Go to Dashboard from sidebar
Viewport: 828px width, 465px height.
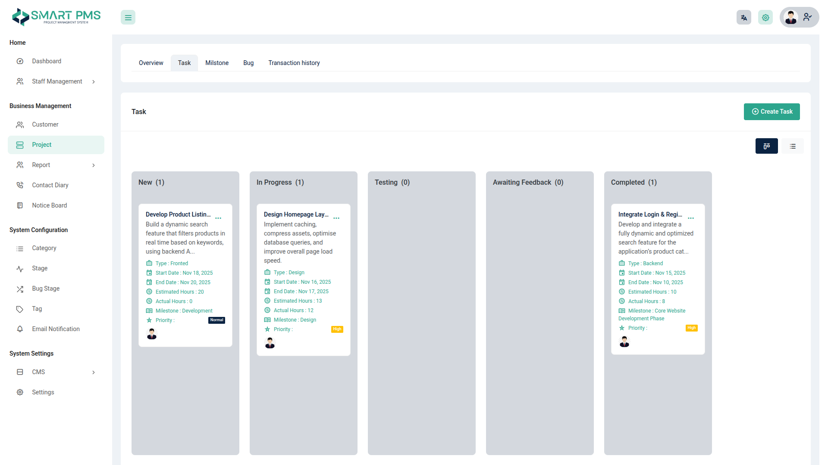tap(47, 61)
